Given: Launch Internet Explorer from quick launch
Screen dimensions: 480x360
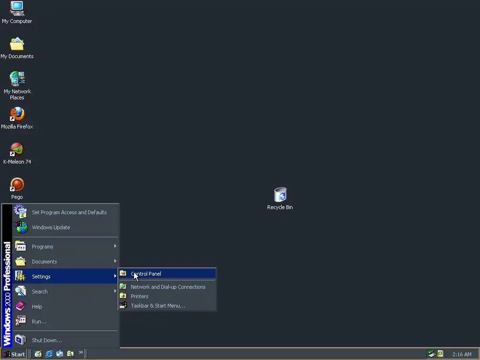Looking at the screenshot, I should (x=49, y=354).
